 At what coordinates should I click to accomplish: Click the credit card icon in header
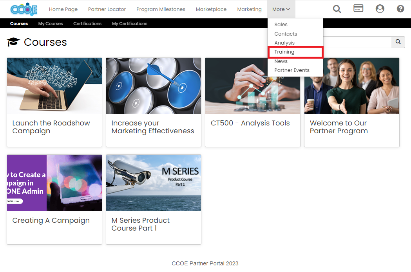coord(358,8)
